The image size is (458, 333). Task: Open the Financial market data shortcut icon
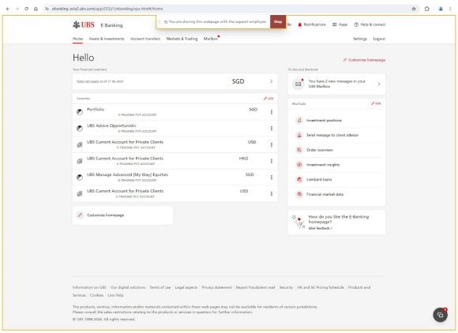299,194
